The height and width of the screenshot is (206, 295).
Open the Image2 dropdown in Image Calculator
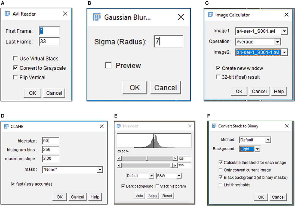(x=284, y=52)
